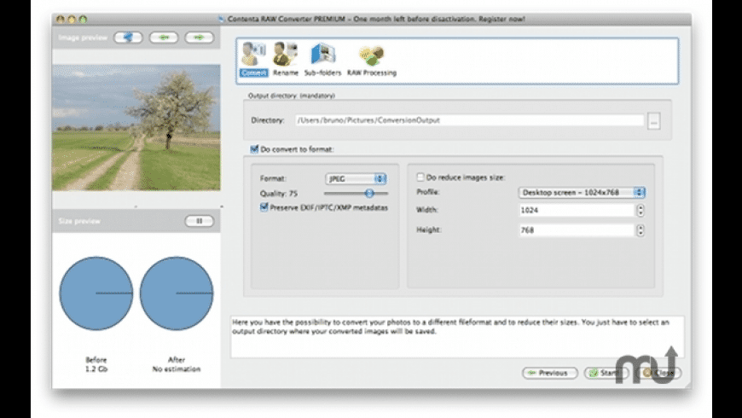Click the red window close button

point(60,20)
